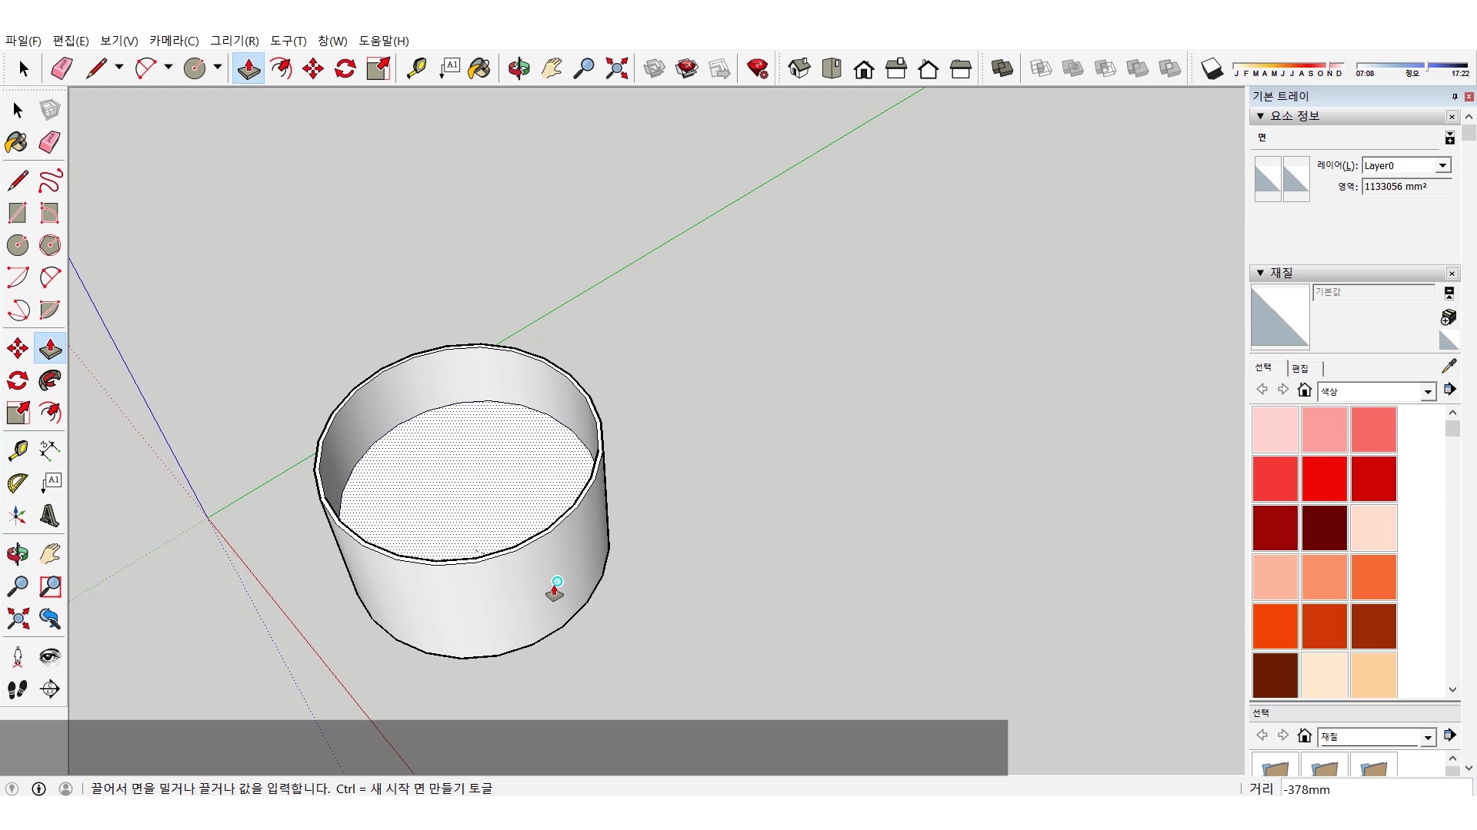
Task: Click the 거리 measurement input box
Action: 1375,789
